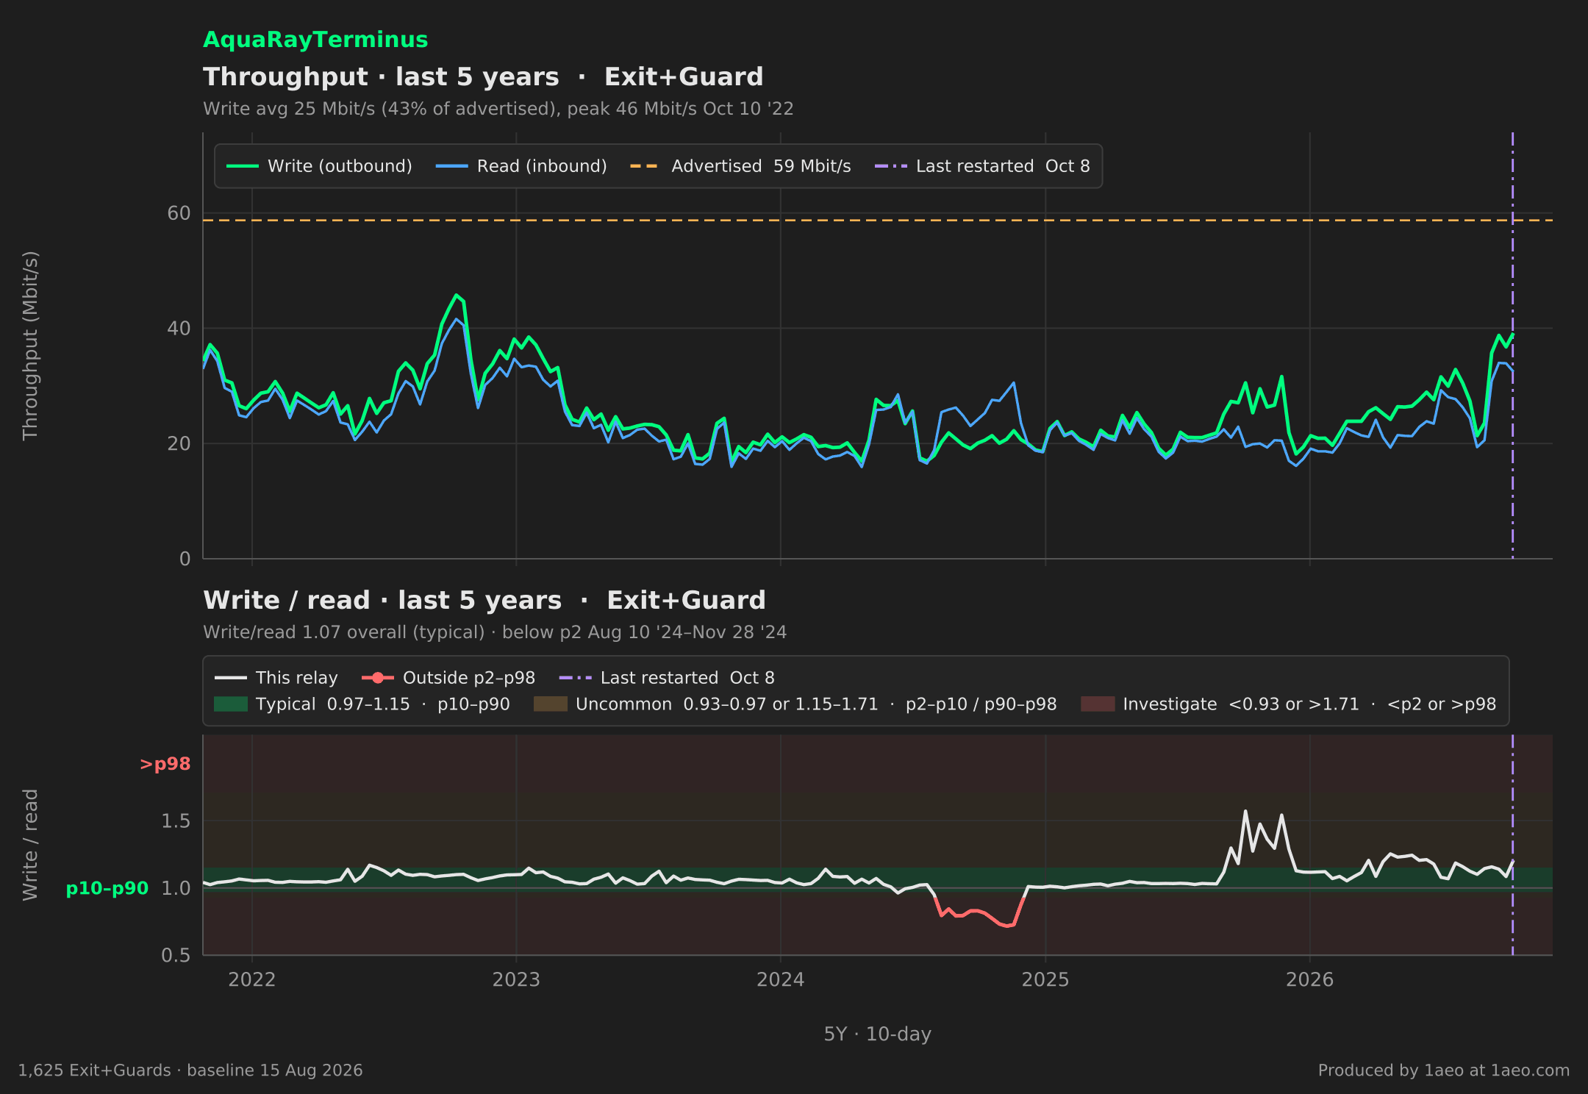Open the Produced by 1aeo at 1aeo.com credit

click(x=1444, y=1070)
